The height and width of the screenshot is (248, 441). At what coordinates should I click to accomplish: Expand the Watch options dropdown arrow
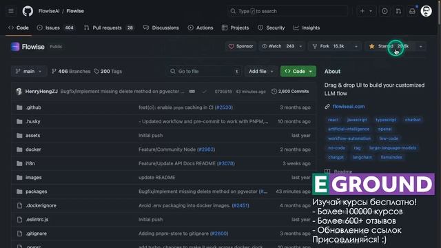pos(300,46)
